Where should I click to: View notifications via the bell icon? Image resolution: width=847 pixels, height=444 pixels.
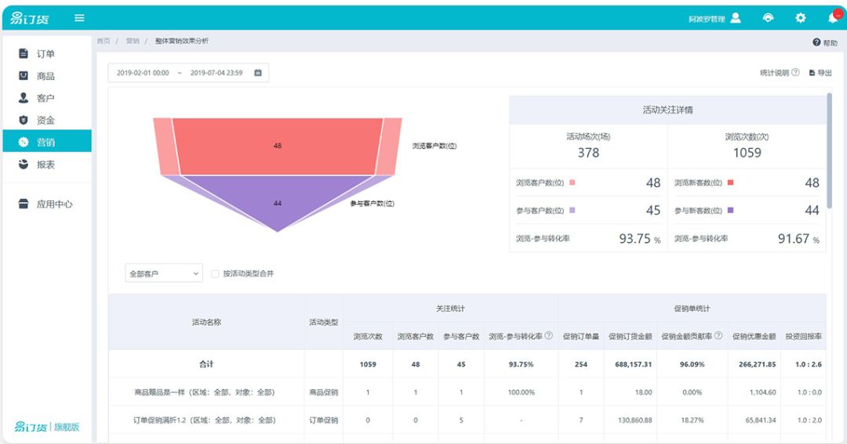tap(832, 18)
